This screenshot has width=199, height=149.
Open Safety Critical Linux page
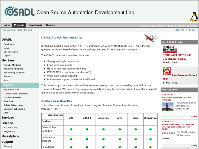(x=13, y=105)
